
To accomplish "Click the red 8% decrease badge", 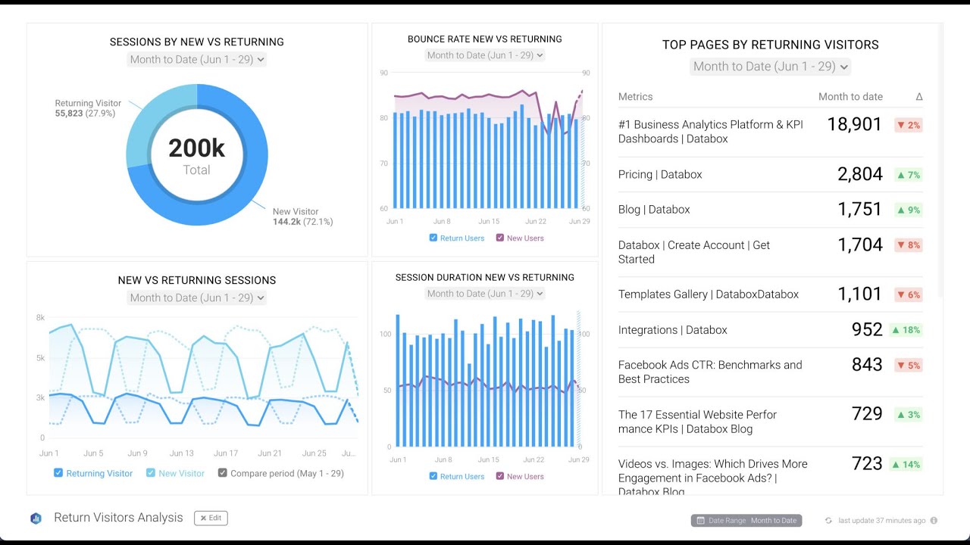I will [909, 245].
